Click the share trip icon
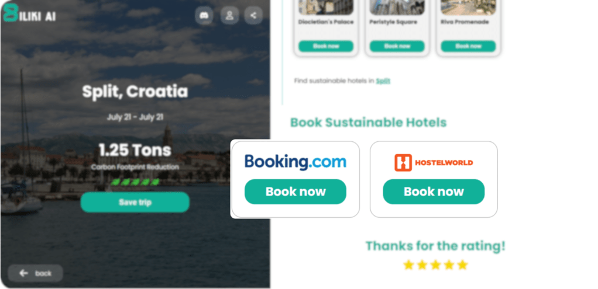The height and width of the screenshot is (289, 598). click(x=253, y=16)
